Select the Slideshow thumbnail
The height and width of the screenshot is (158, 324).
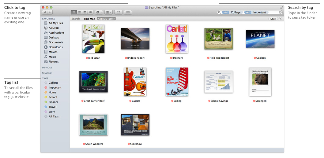pos(135,125)
